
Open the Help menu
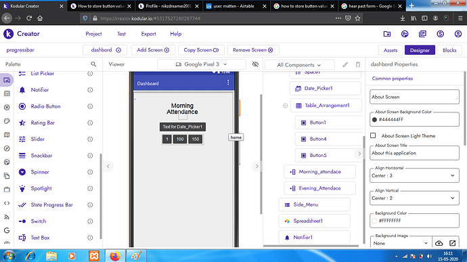(176, 34)
